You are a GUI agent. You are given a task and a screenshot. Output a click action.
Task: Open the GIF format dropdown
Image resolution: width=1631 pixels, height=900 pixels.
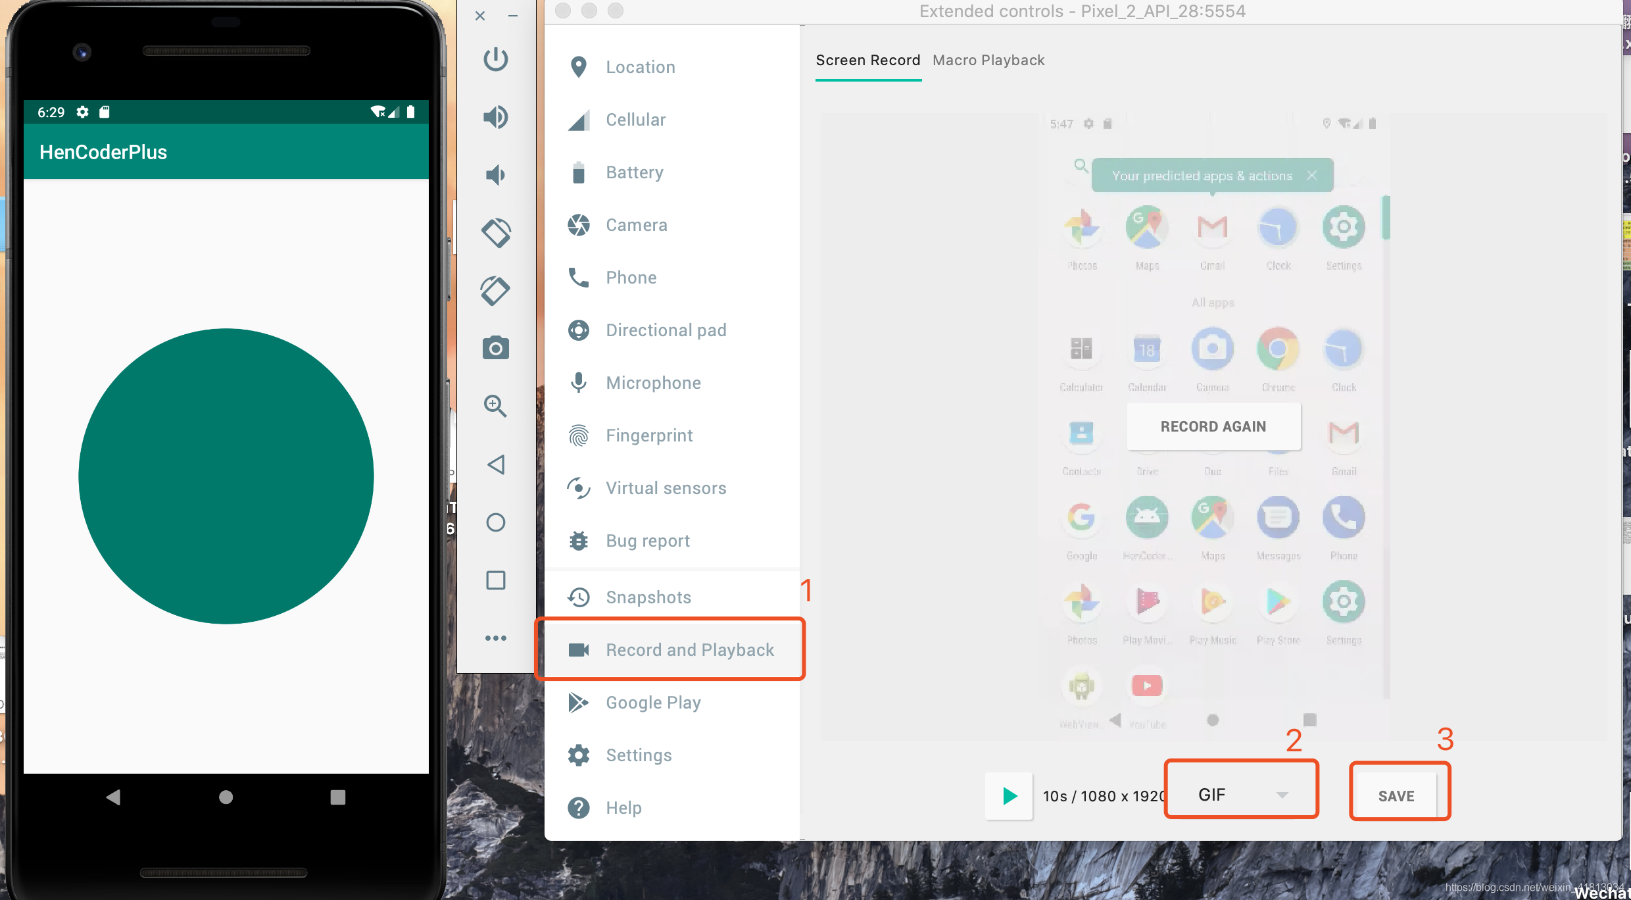(1241, 795)
